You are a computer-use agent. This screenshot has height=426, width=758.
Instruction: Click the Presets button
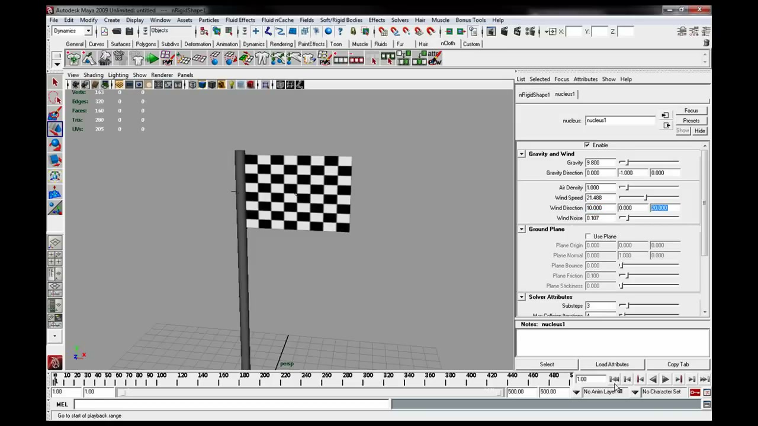pos(691,121)
